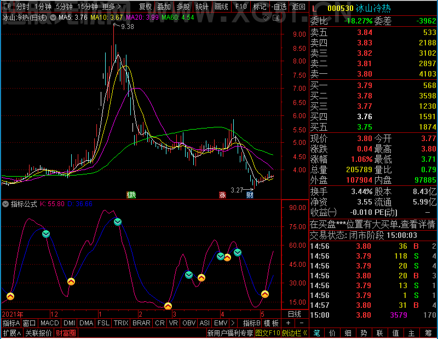
Task: Switch indicator to ASI
Action: coord(204,323)
